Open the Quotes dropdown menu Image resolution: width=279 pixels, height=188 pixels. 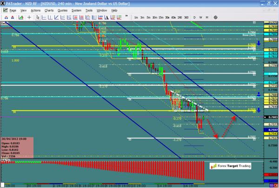[62, 10]
